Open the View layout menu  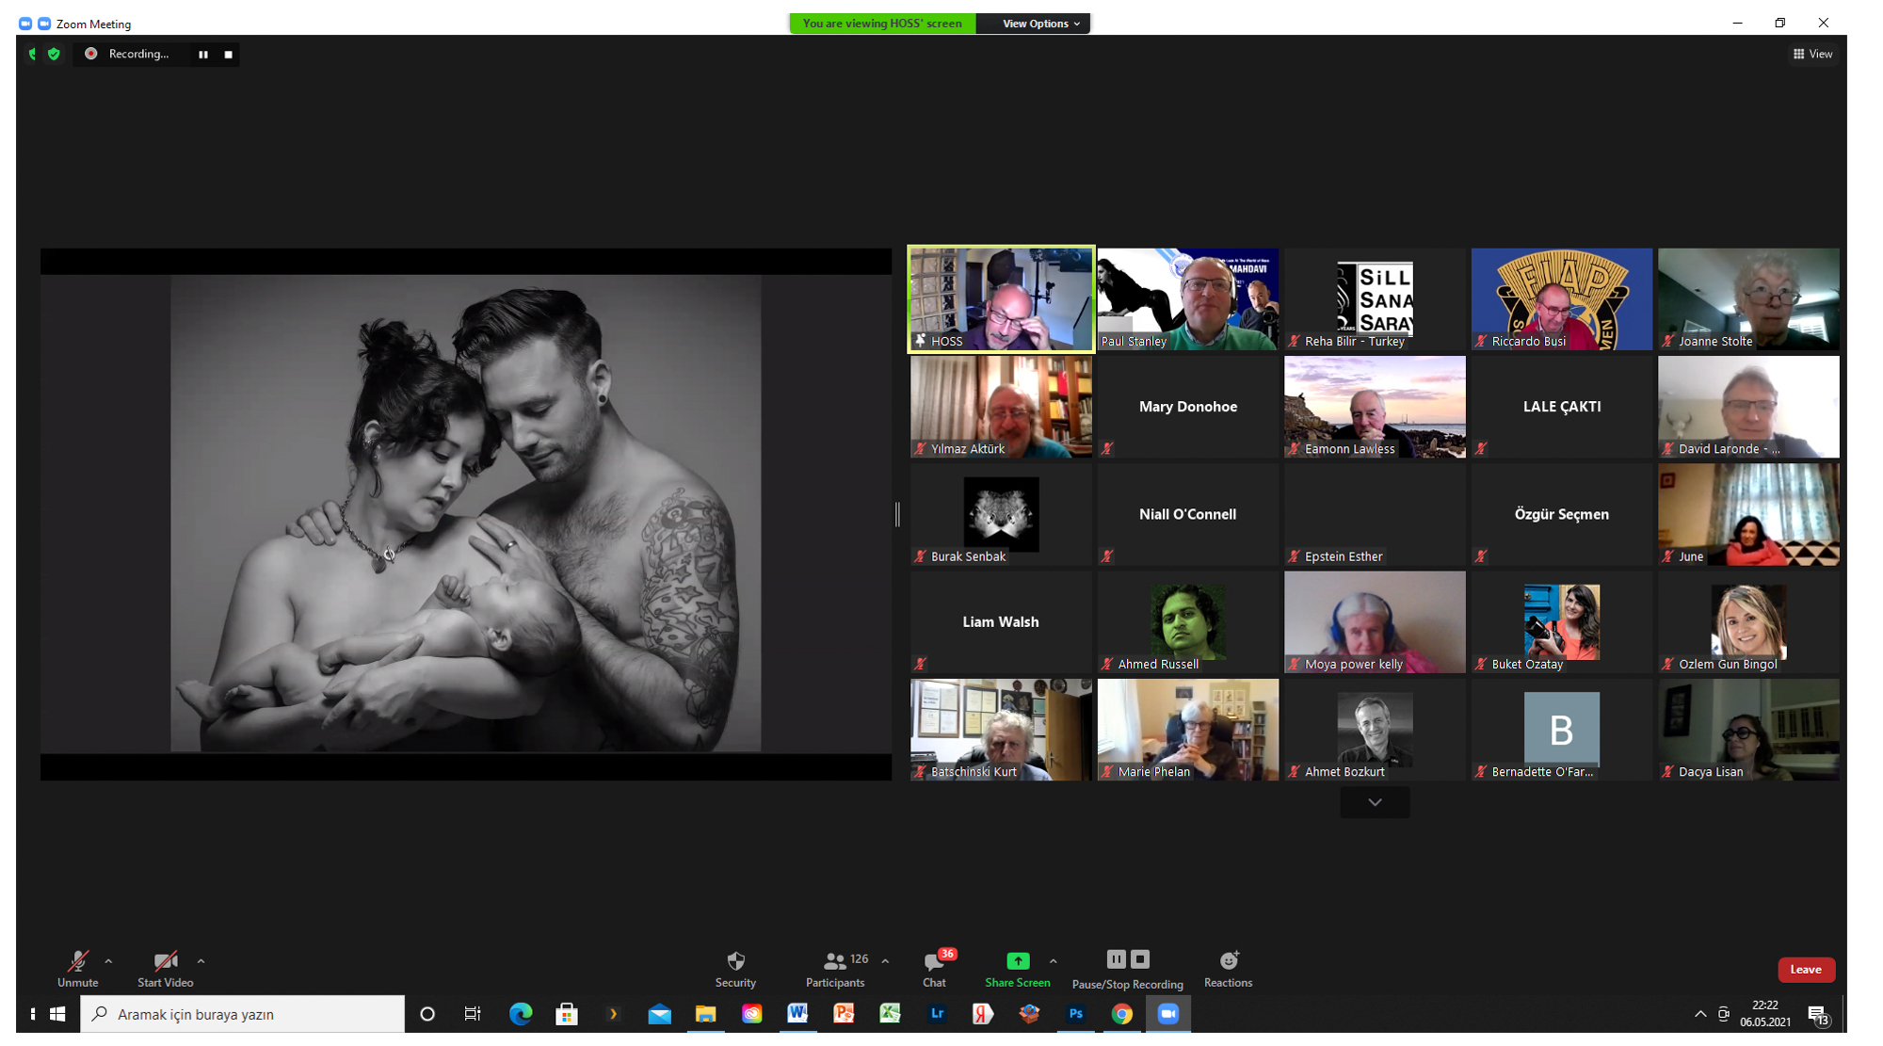(x=1812, y=55)
